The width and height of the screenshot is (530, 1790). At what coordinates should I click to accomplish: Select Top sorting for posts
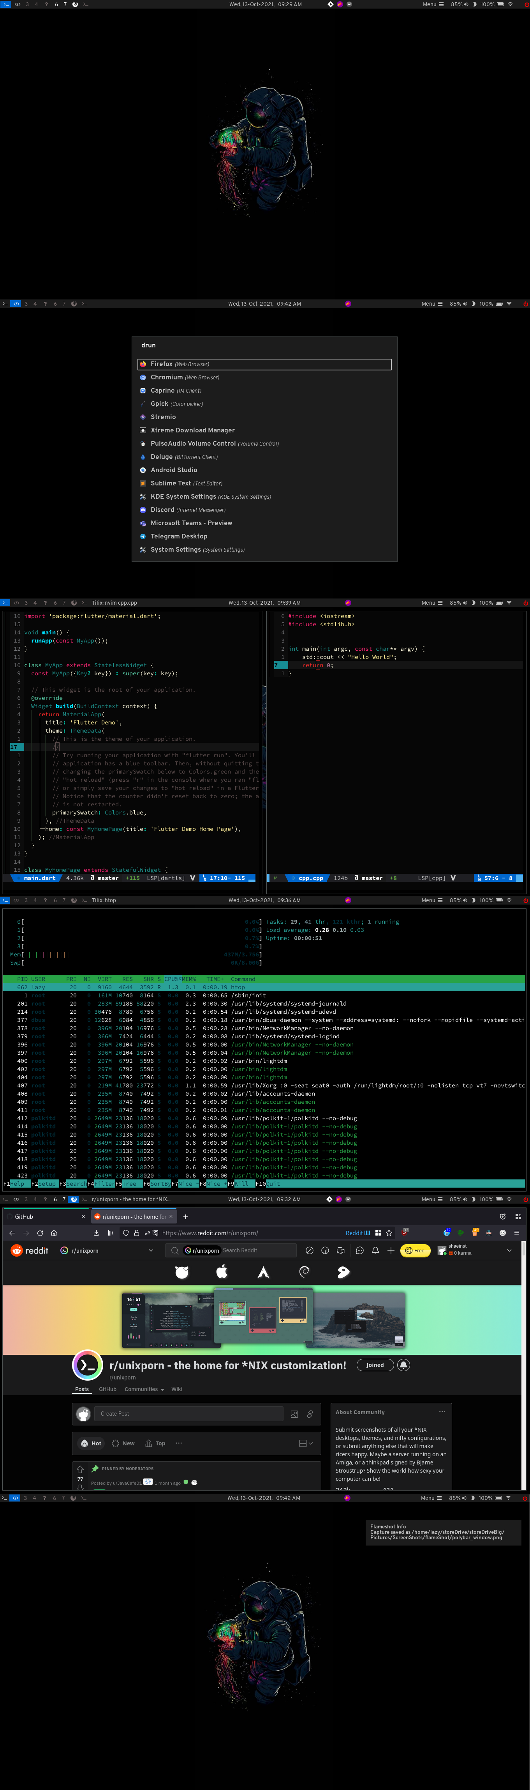coord(155,1444)
